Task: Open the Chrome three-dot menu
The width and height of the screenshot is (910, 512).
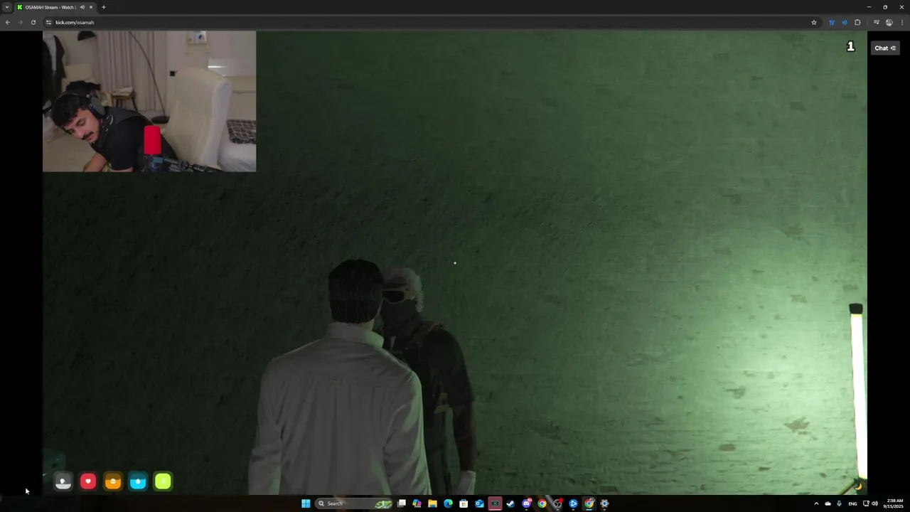Action: pos(902,22)
